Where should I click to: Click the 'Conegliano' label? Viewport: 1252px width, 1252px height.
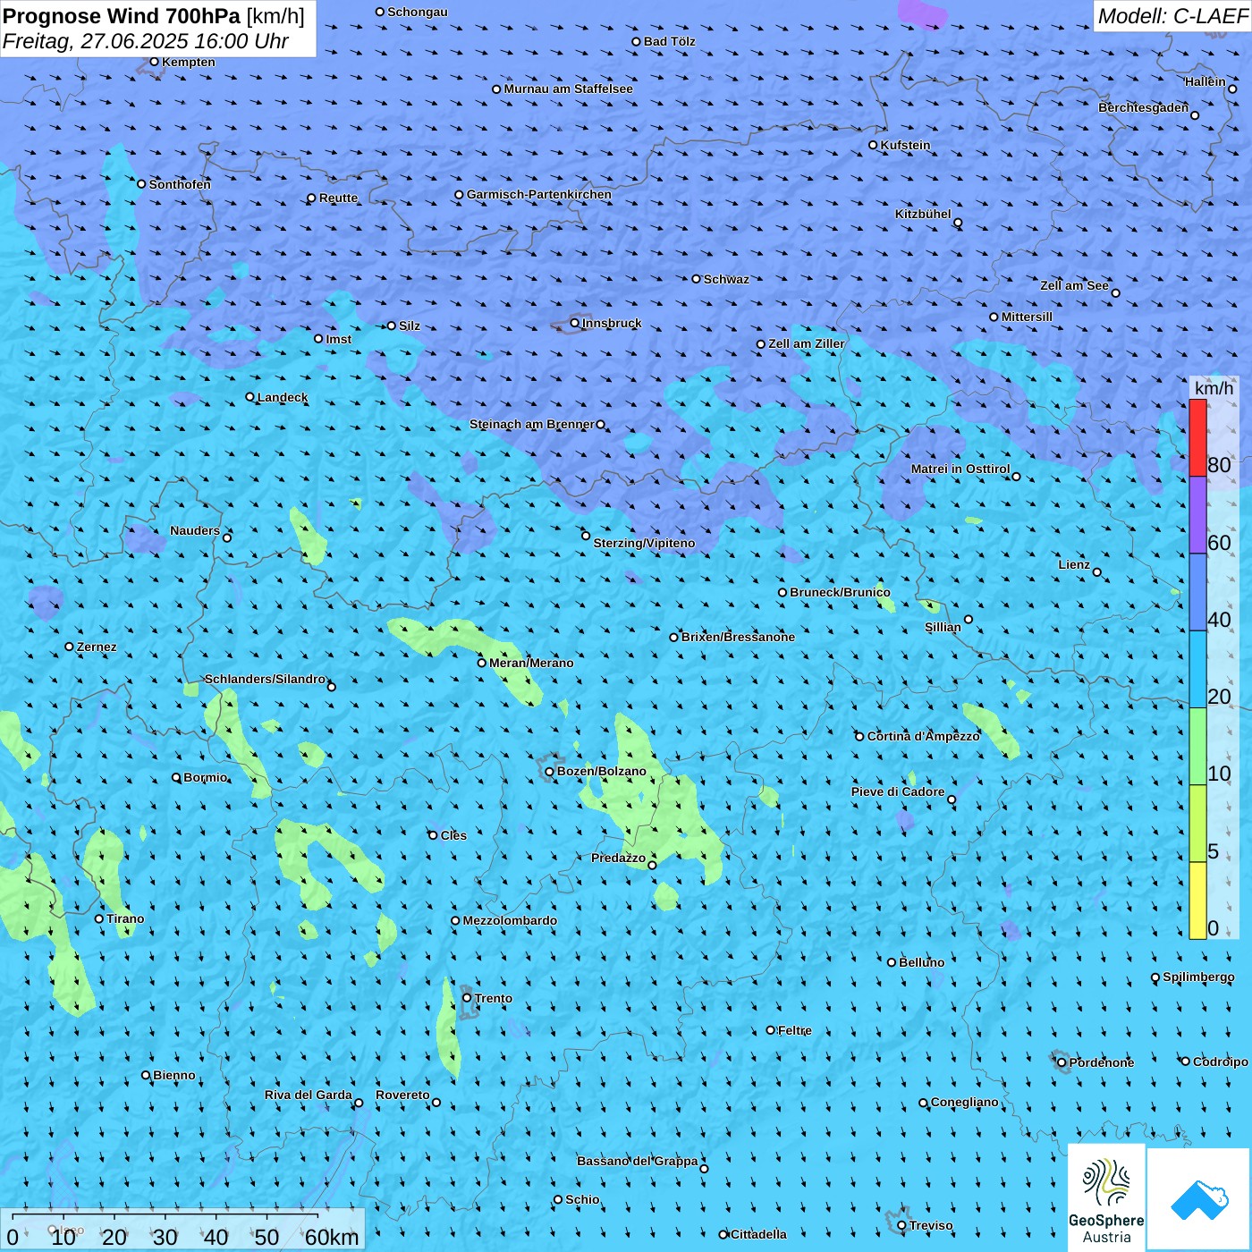[x=965, y=1102]
